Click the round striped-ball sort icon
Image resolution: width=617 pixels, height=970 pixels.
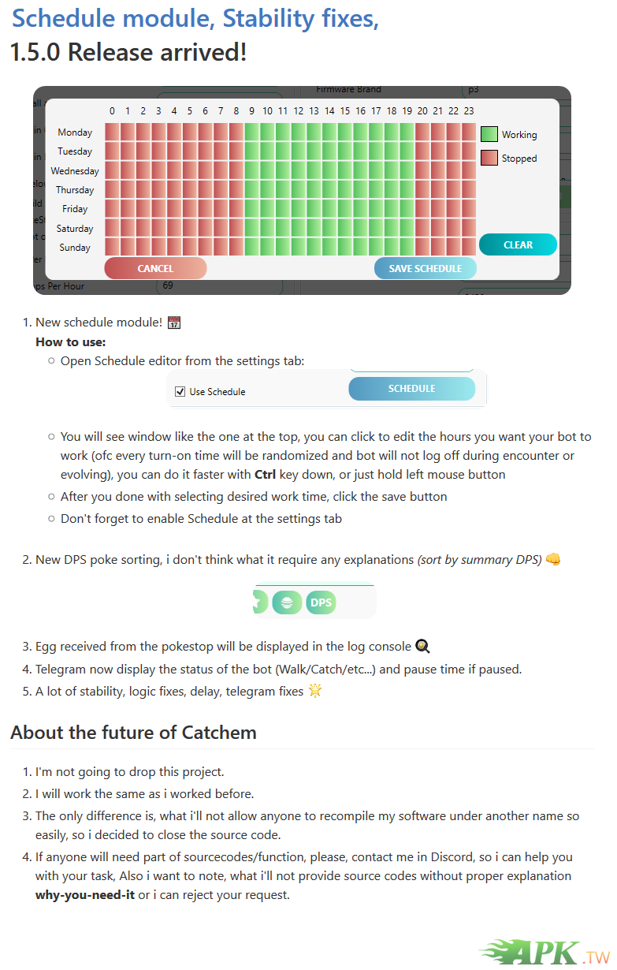click(288, 603)
